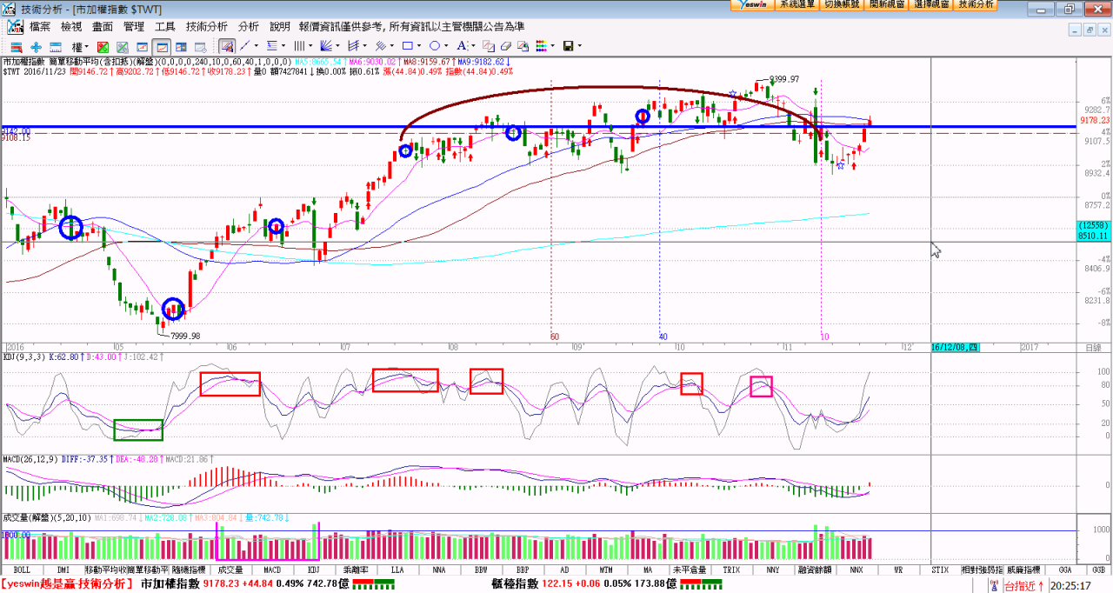Image resolution: width=1113 pixels, height=593 pixels.
Task: Click the 切換帳號 button
Action: 843,4
